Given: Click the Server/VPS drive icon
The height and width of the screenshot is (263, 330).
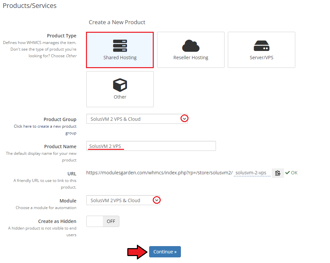Looking at the screenshot, I should pos(262,46).
